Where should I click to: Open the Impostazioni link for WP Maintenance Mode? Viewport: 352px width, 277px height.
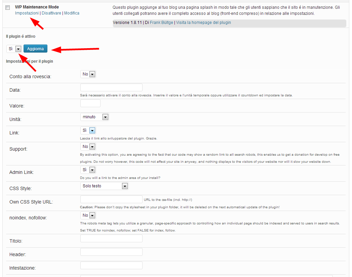coord(27,13)
